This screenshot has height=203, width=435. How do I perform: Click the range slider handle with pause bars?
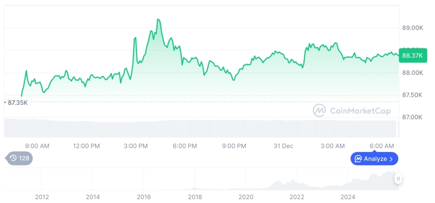tap(399, 178)
